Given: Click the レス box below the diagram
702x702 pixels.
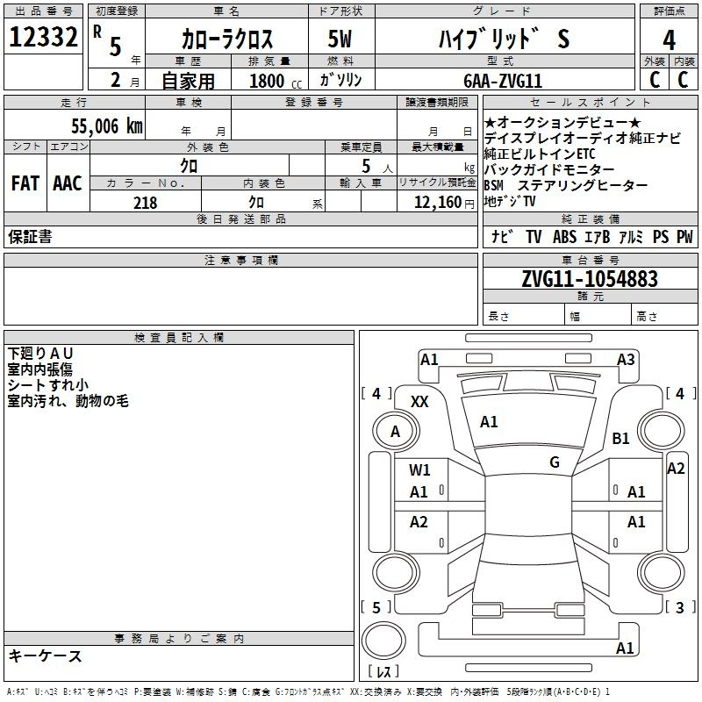Looking at the screenshot, I should pyautogui.click(x=383, y=673).
